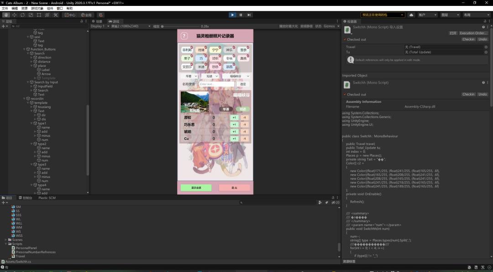Open the File menu
The width and height of the screenshot is (493, 272).
pyautogui.click(x=5, y=9)
